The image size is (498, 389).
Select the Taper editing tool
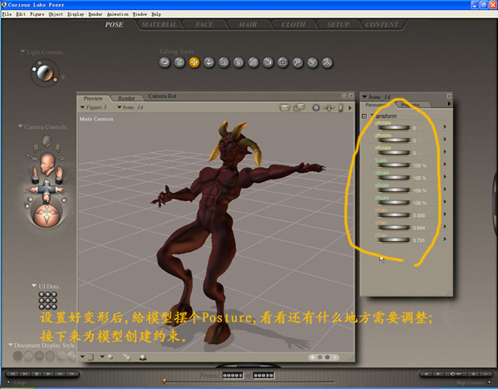coord(238,62)
